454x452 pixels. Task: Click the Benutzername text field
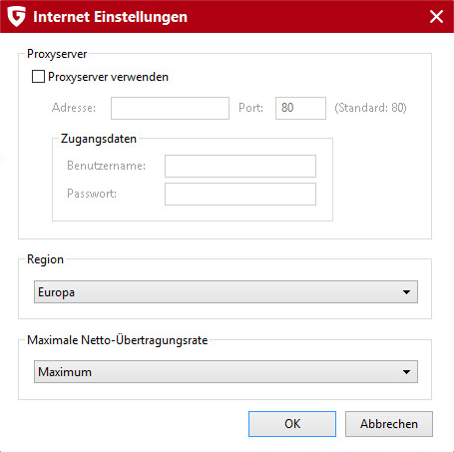tap(240, 166)
